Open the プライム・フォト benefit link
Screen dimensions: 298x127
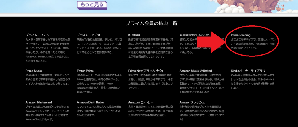click(x=37, y=35)
